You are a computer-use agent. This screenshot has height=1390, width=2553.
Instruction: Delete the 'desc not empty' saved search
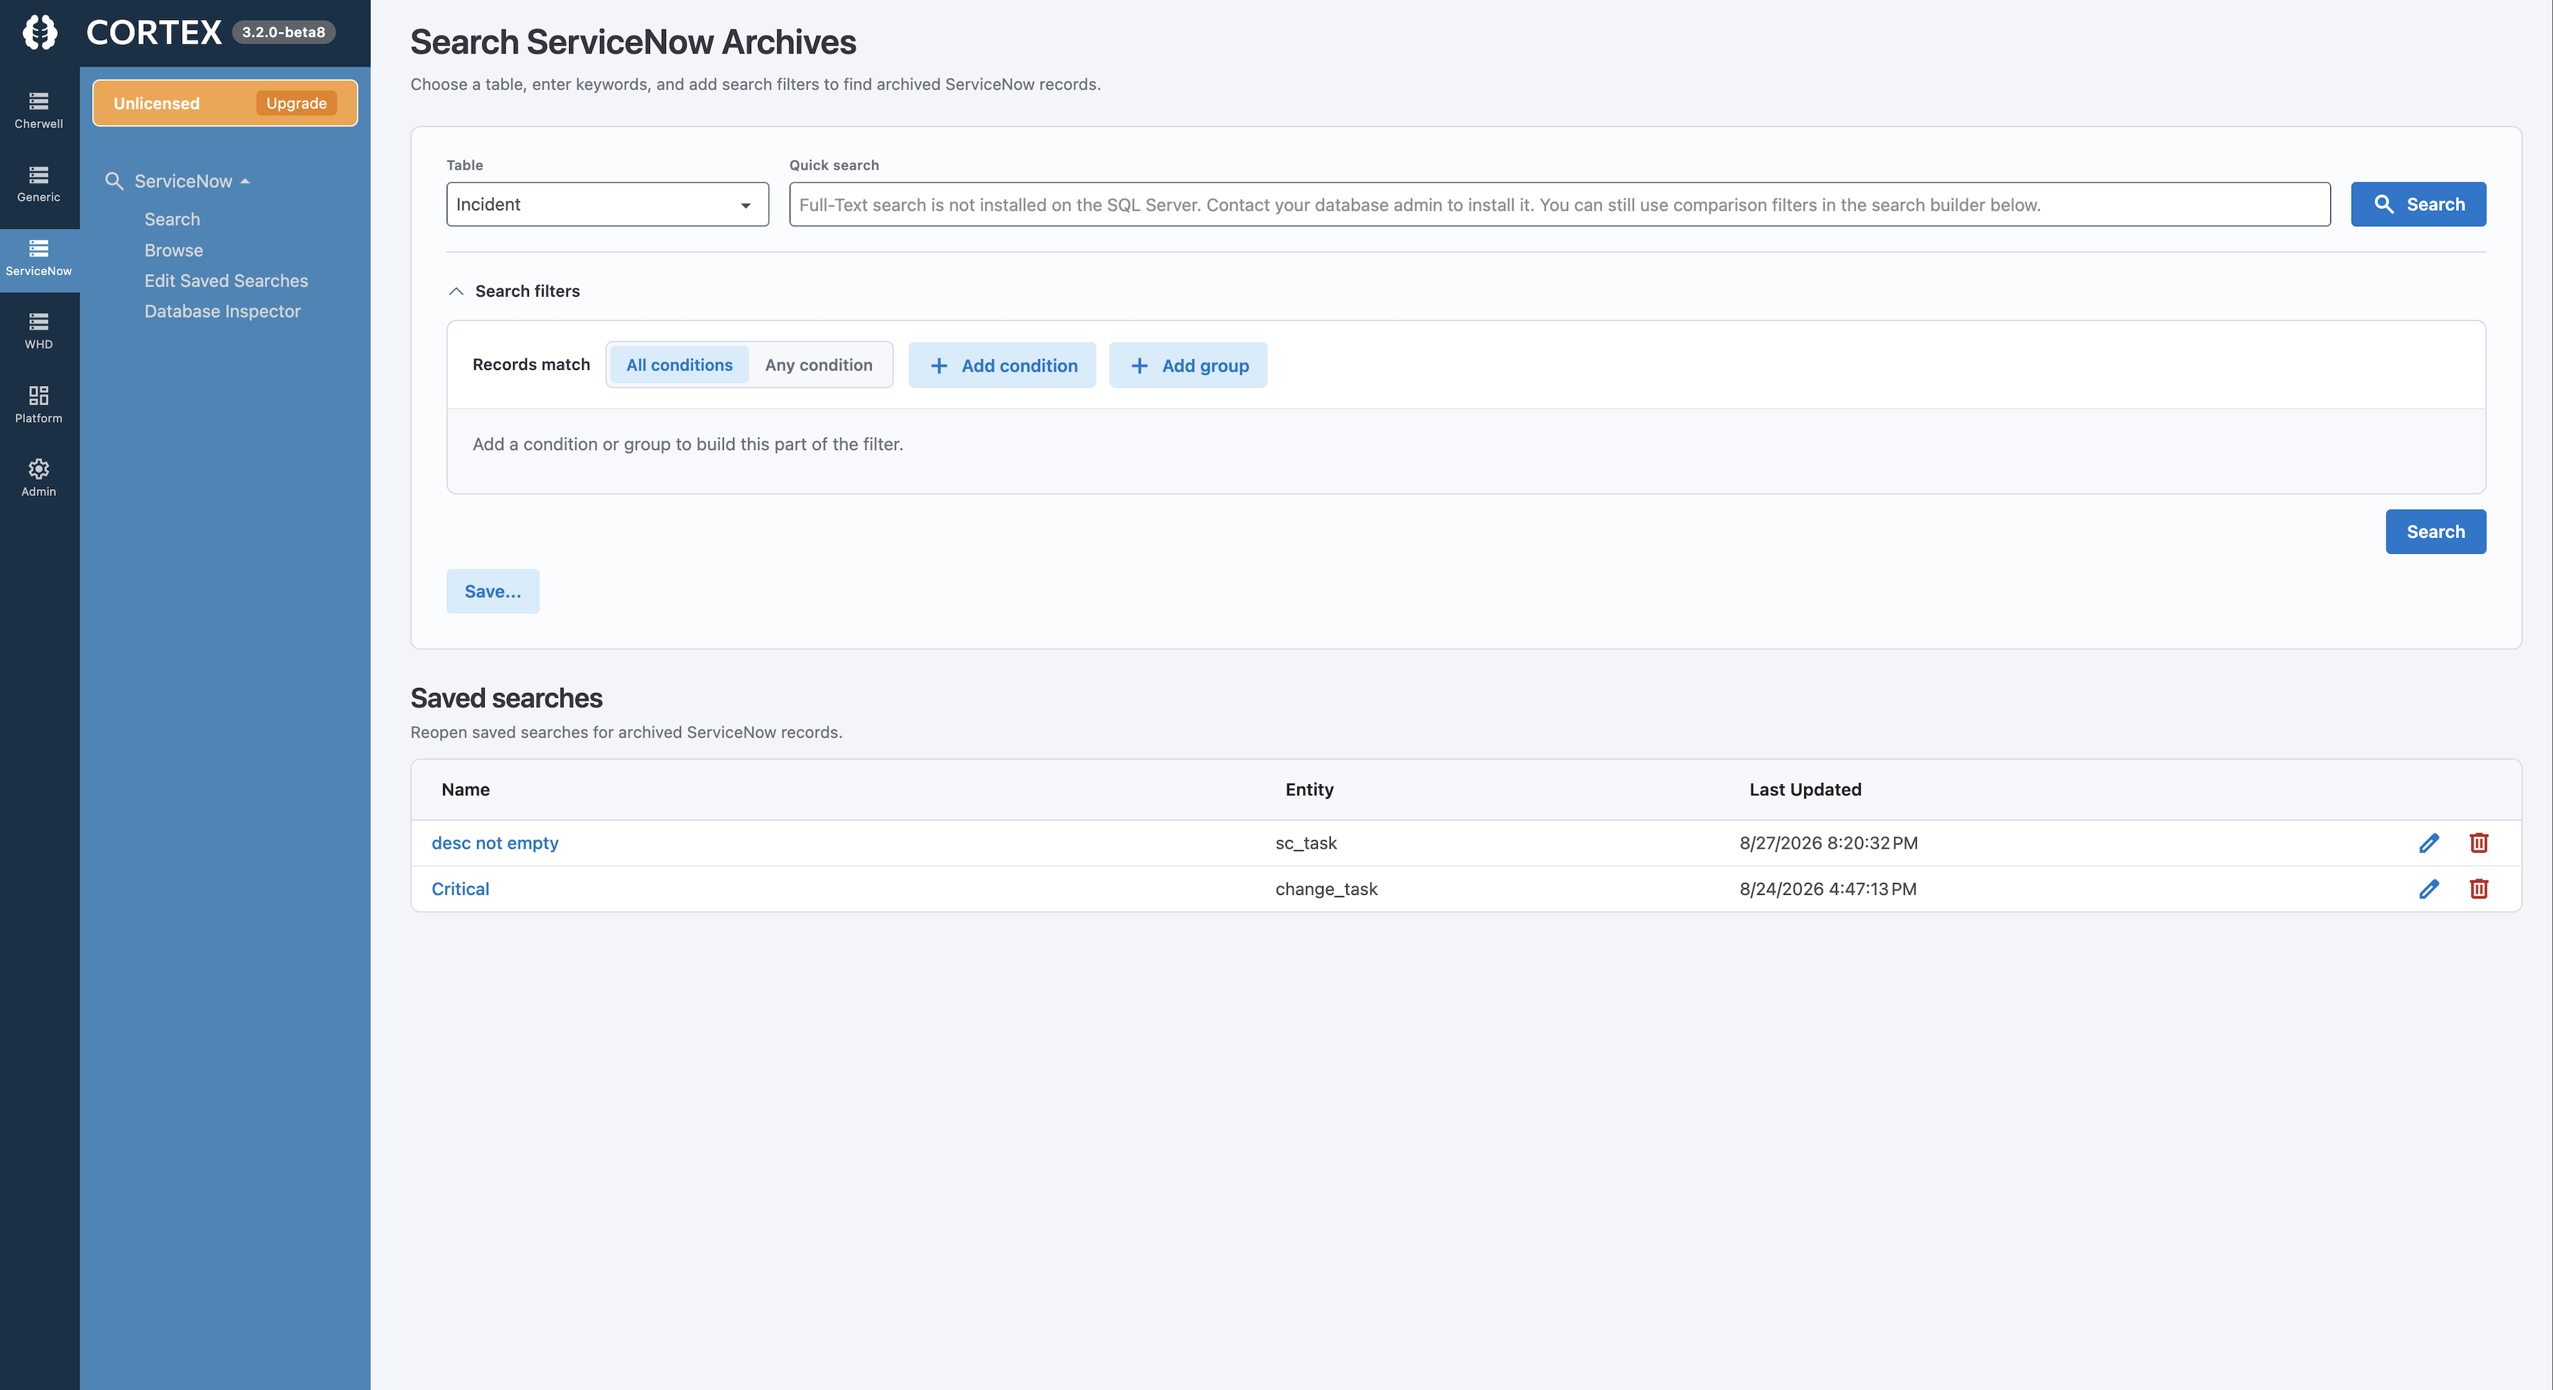point(2479,843)
